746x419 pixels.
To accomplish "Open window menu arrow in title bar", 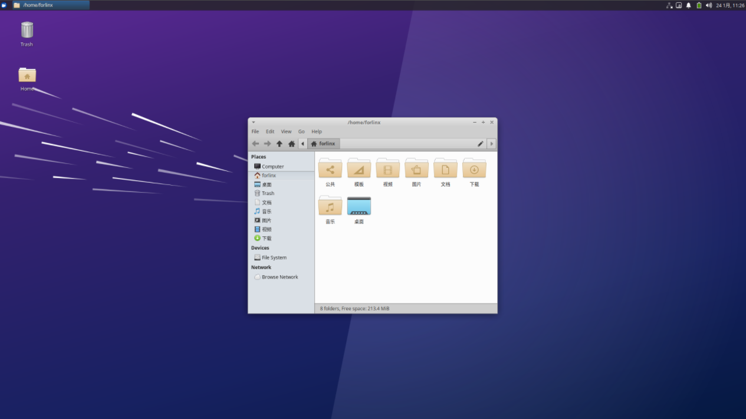I will (254, 123).
